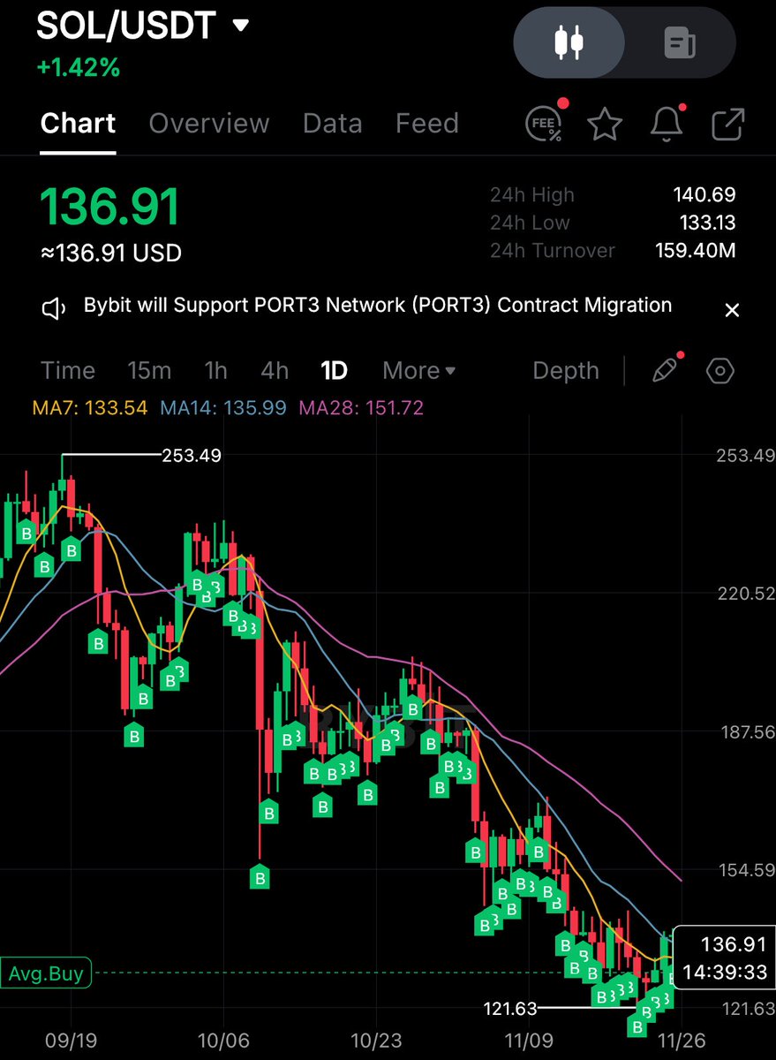Switch to order book view toggle

point(679,42)
